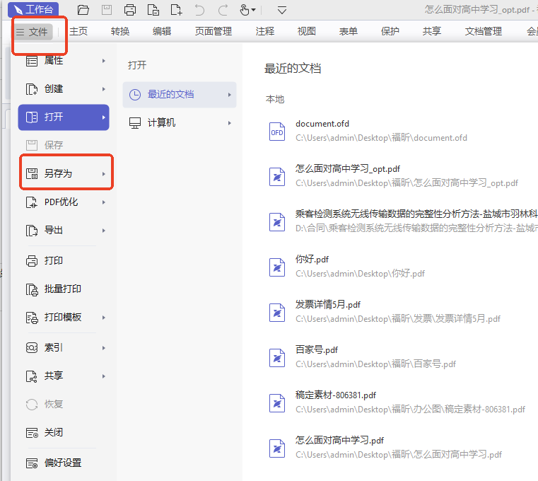The image size is (538, 481).
Task: Select 打印 from the file menu
Action: pos(53,260)
